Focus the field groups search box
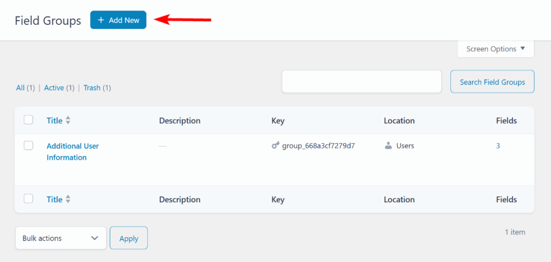Viewport: 551px width, 262px height. pyautogui.click(x=362, y=82)
